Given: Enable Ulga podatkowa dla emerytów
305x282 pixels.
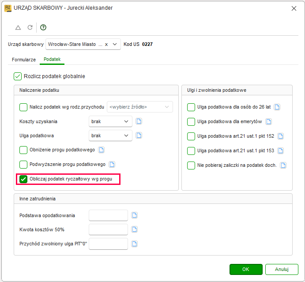Looking at the screenshot, I should (191, 122).
